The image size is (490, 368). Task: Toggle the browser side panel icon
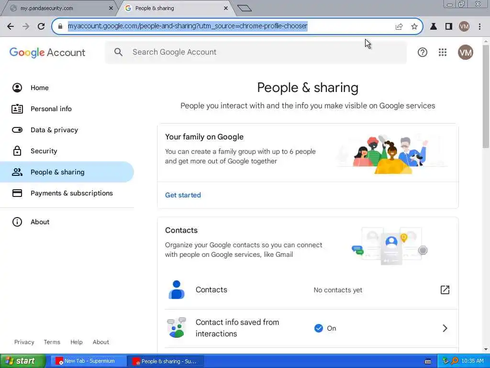449,27
